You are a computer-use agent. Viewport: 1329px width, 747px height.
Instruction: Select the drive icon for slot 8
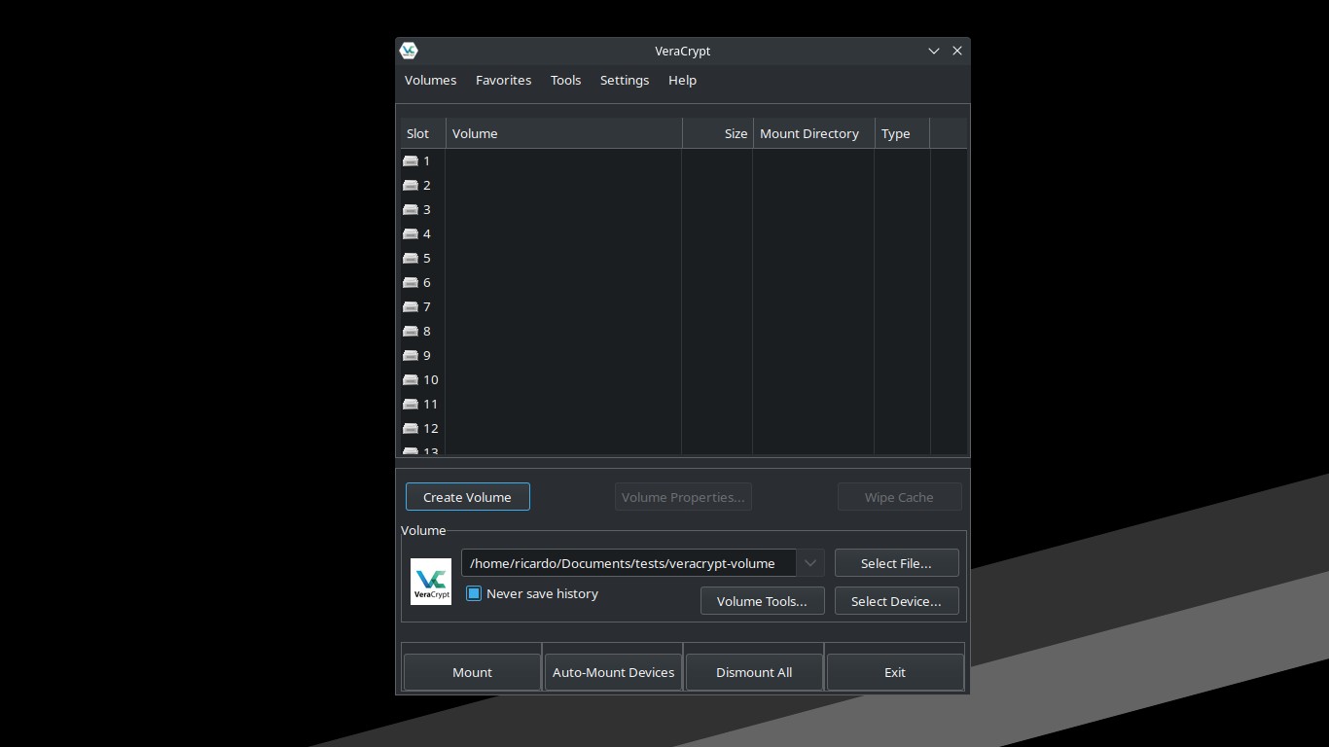[411, 331]
